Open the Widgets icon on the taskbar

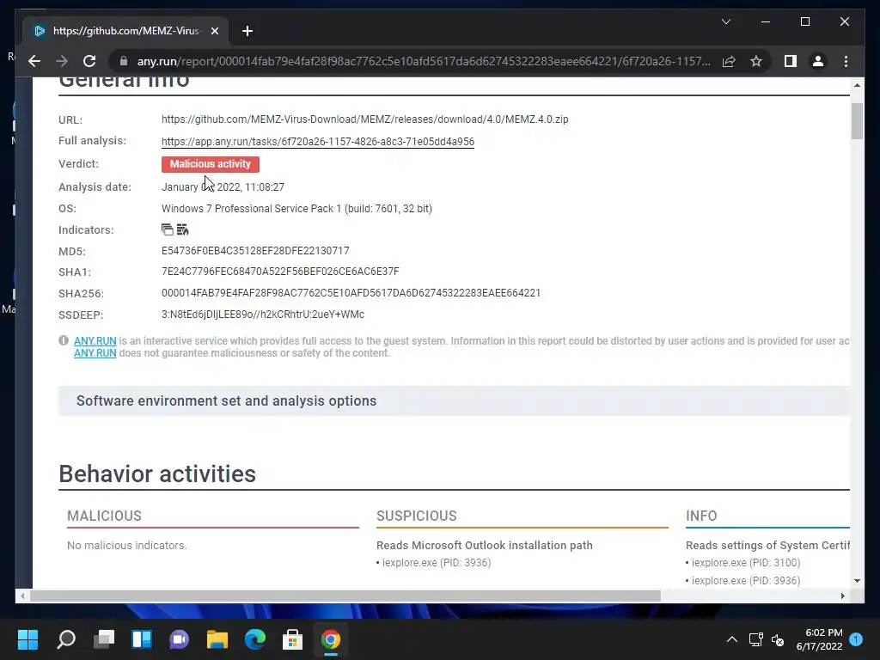142,639
